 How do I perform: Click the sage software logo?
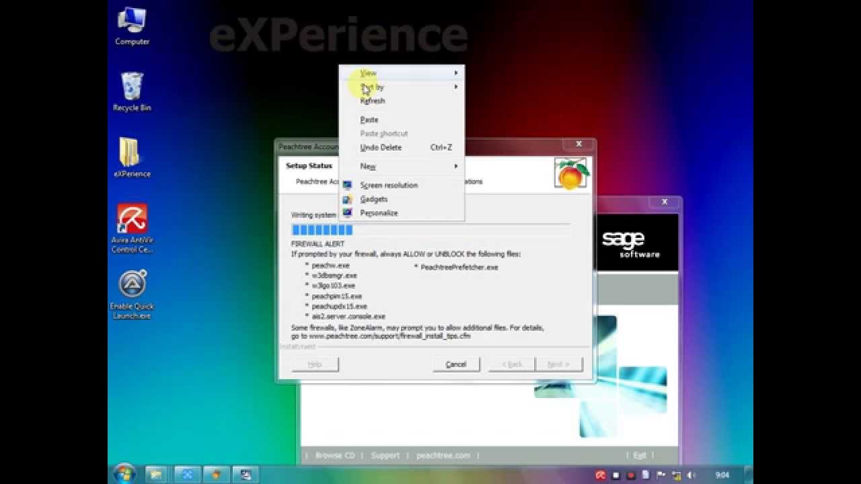click(631, 245)
